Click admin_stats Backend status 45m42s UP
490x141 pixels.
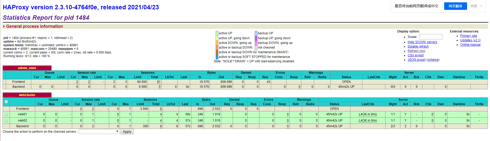tap(346, 87)
